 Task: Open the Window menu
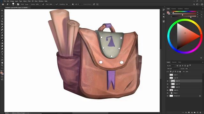41,1
